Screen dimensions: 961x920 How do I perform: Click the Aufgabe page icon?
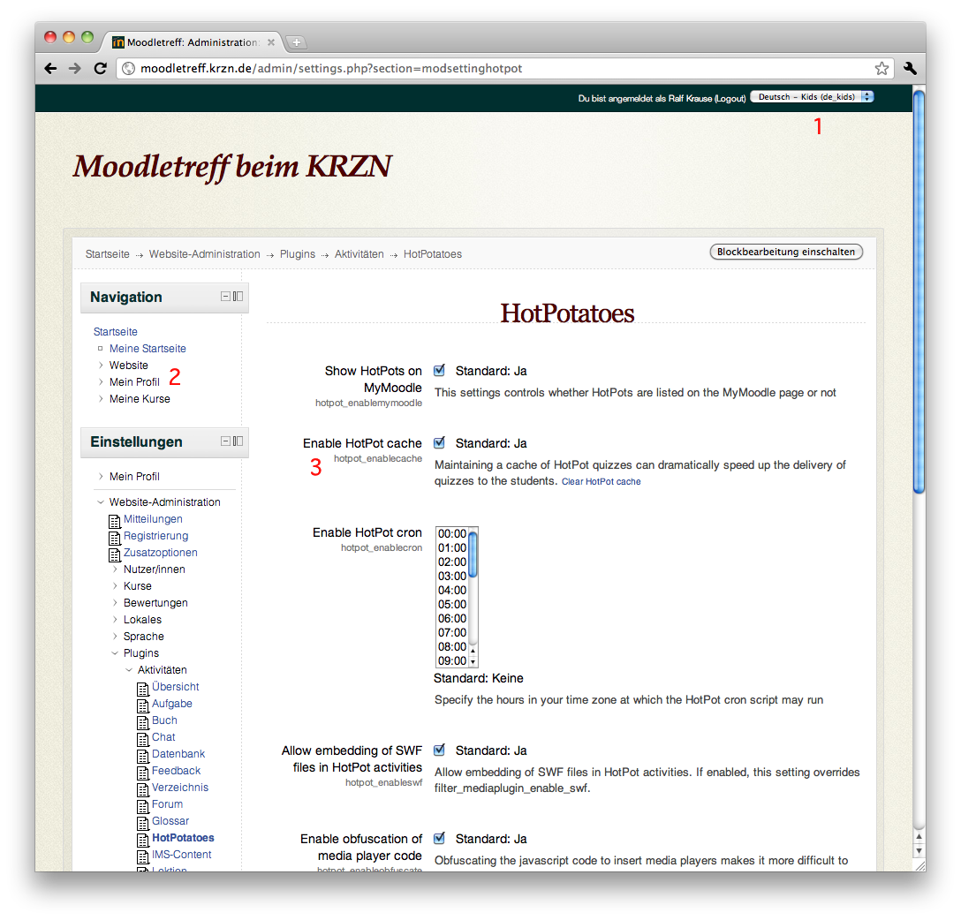tap(143, 705)
